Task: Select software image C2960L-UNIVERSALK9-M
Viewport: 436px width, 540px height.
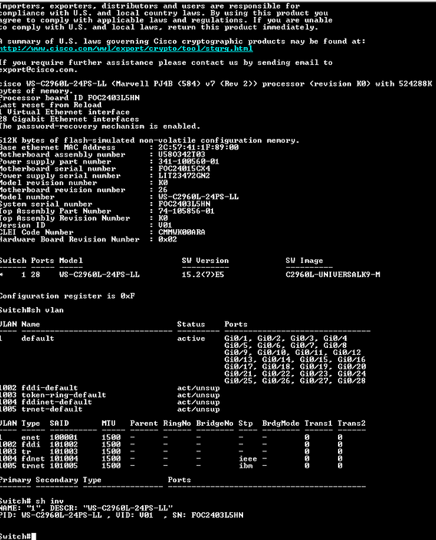Action: pos(333,275)
